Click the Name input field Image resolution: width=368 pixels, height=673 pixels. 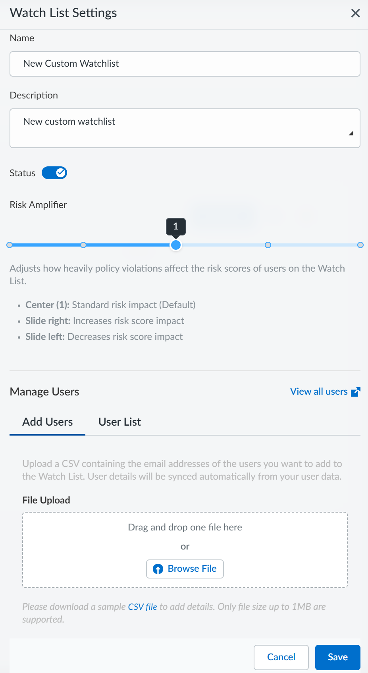coord(185,64)
